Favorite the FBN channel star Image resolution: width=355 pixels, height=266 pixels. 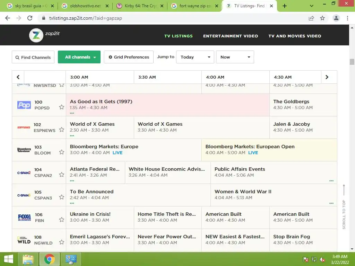[x=62, y=220]
